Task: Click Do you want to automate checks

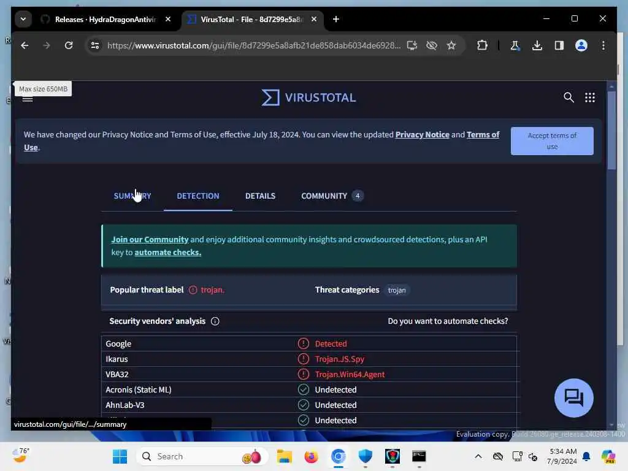Action: 448,321
